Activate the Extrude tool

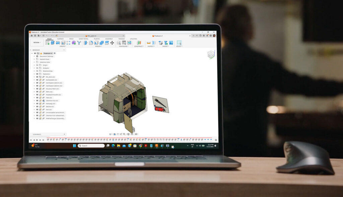[x=53, y=43]
